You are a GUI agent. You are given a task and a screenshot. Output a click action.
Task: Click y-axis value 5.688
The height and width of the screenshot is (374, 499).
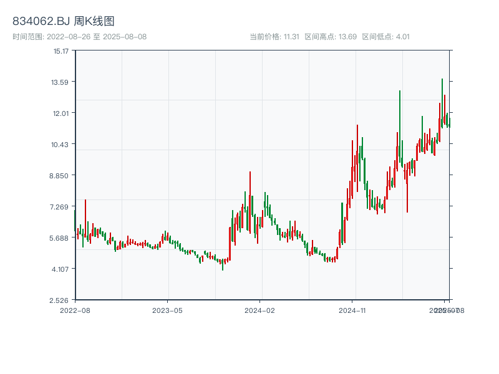tap(59, 238)
